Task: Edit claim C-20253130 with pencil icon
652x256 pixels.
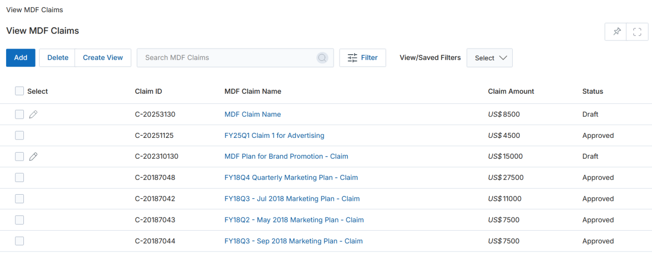Action: point(33,115)
